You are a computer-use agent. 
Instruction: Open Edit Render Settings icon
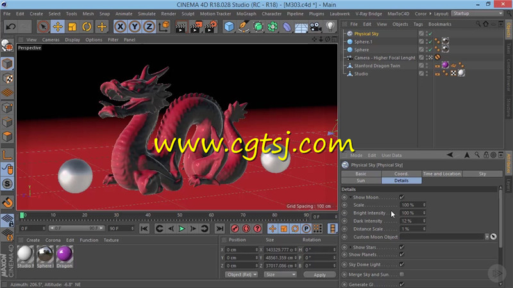click(211, 27)
